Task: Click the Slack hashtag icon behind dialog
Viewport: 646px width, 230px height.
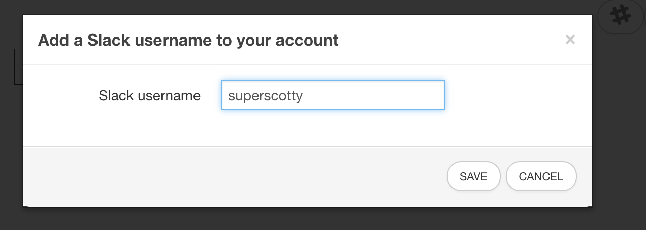Action: pyautogui.click(x=620, y=16)
